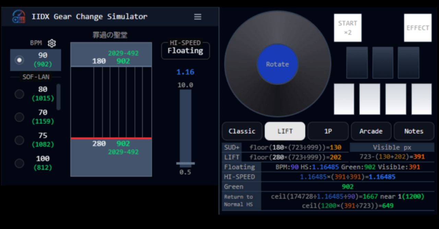Screen dimensions: 439x229
Task: Click the first white key
Action: (344, 99)
